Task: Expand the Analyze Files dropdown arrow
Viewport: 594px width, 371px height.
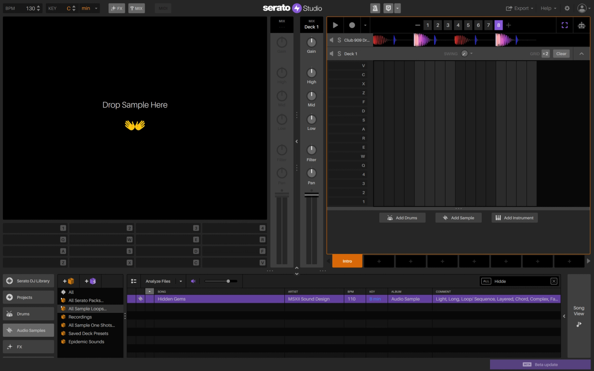Action: pos(181,281)
